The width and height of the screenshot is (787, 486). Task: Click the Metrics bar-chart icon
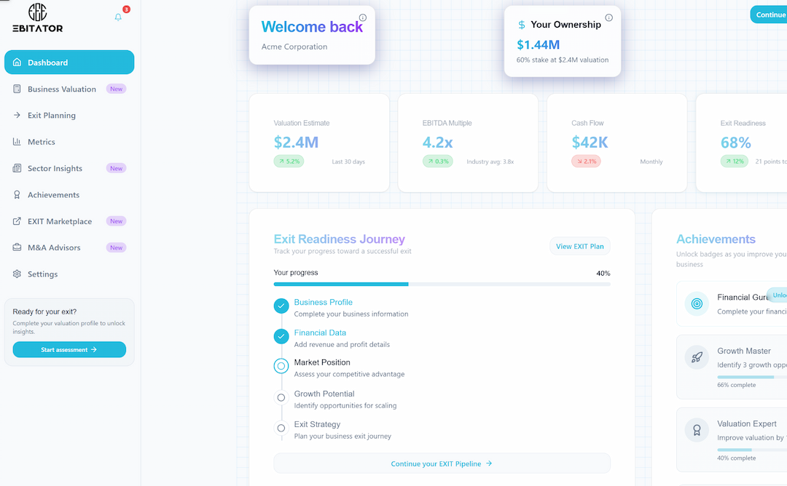(16, 142)
